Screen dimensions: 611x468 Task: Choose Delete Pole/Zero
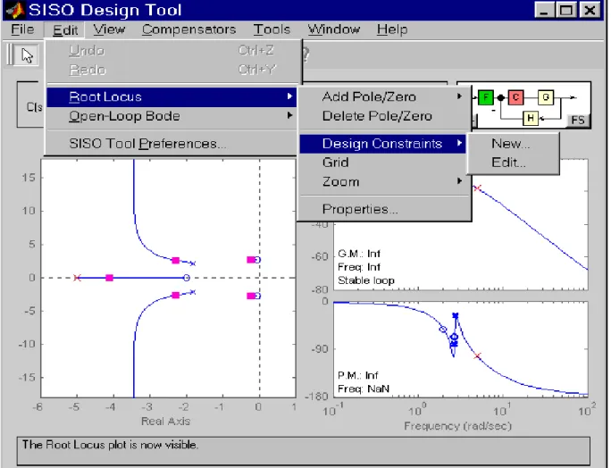pyautogui.click(x=384, y=116)
